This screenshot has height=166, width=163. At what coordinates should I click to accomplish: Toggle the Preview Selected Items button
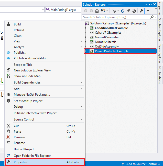pyautogui.click(x=147, y=11)
